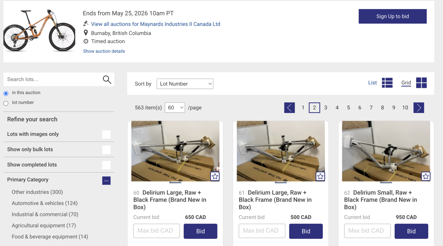
Task: Go to page 3
Action: pyautogui.click(x=326, y=108)
